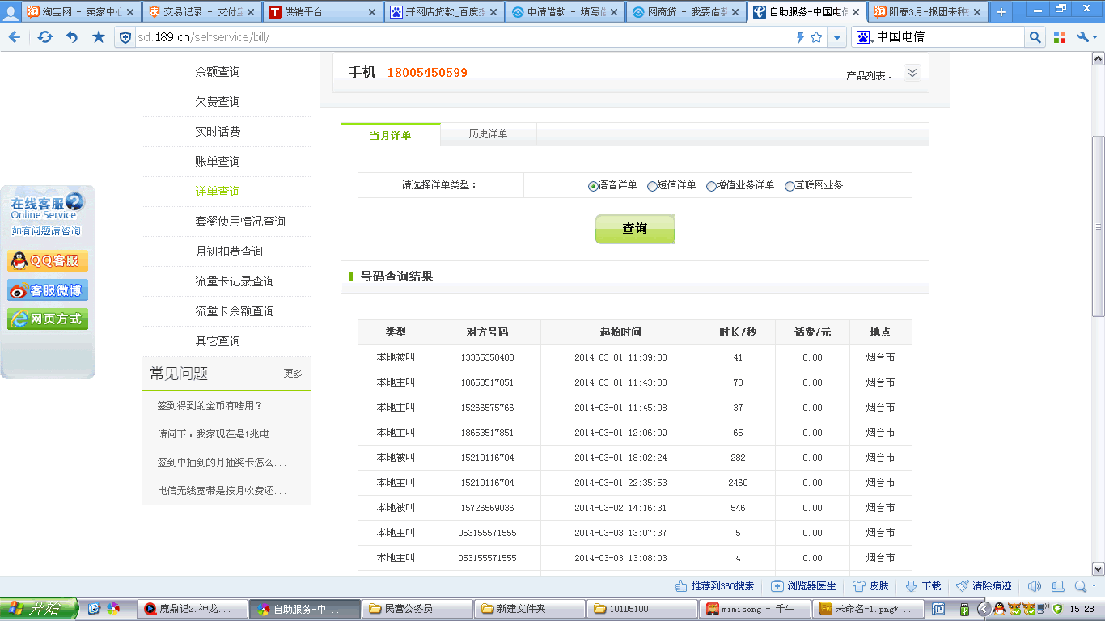Select the 互联网业务 radio button

[790, 186]
